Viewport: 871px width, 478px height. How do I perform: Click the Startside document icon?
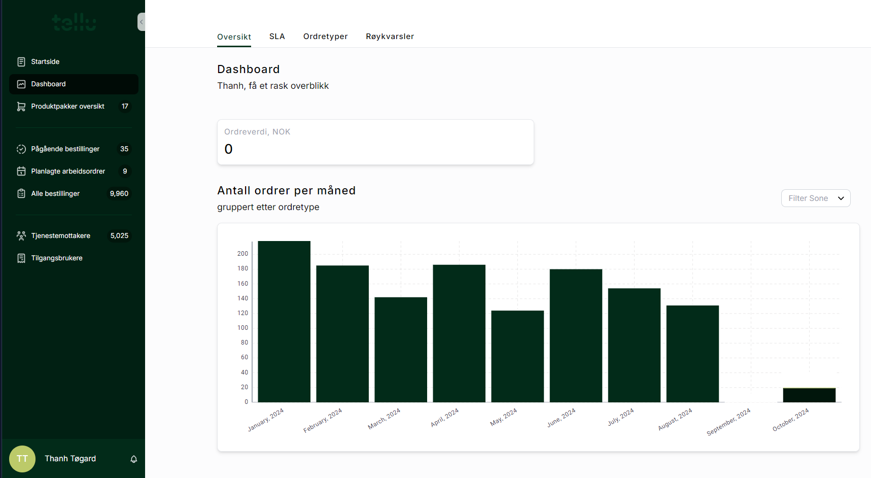(21, 62)
